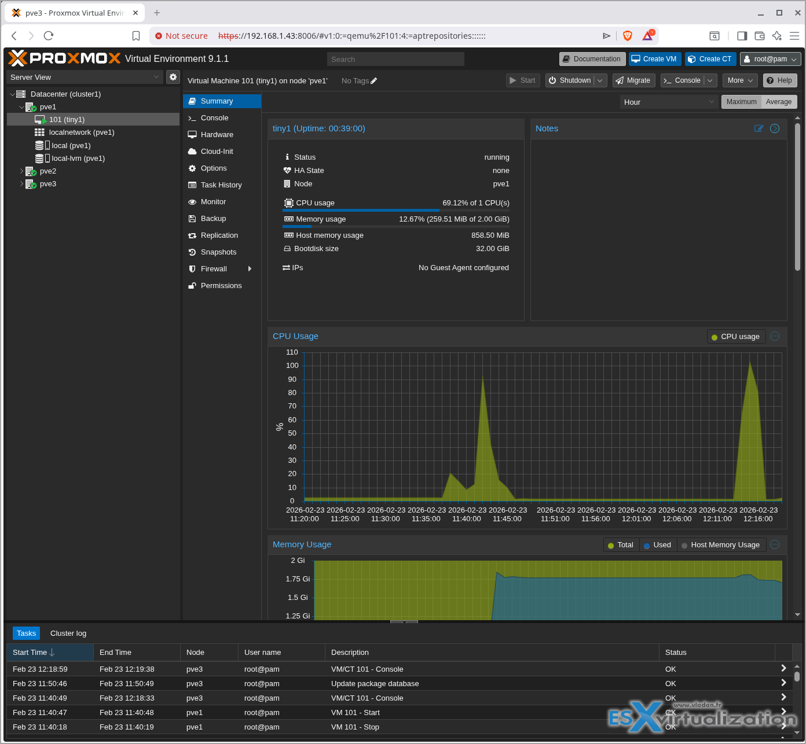The width and height of the screenshot is (806, 744).
Task: Switch to the Cluster log tab
Action: click(x=68, y=633)
